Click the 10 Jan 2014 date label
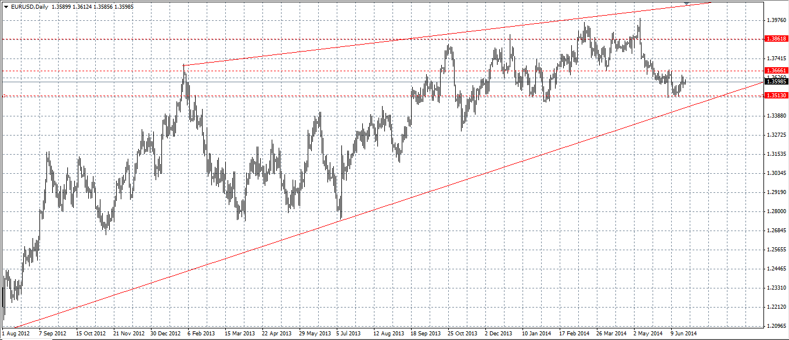Screen dimensions: 789x340 click(537, 334)
